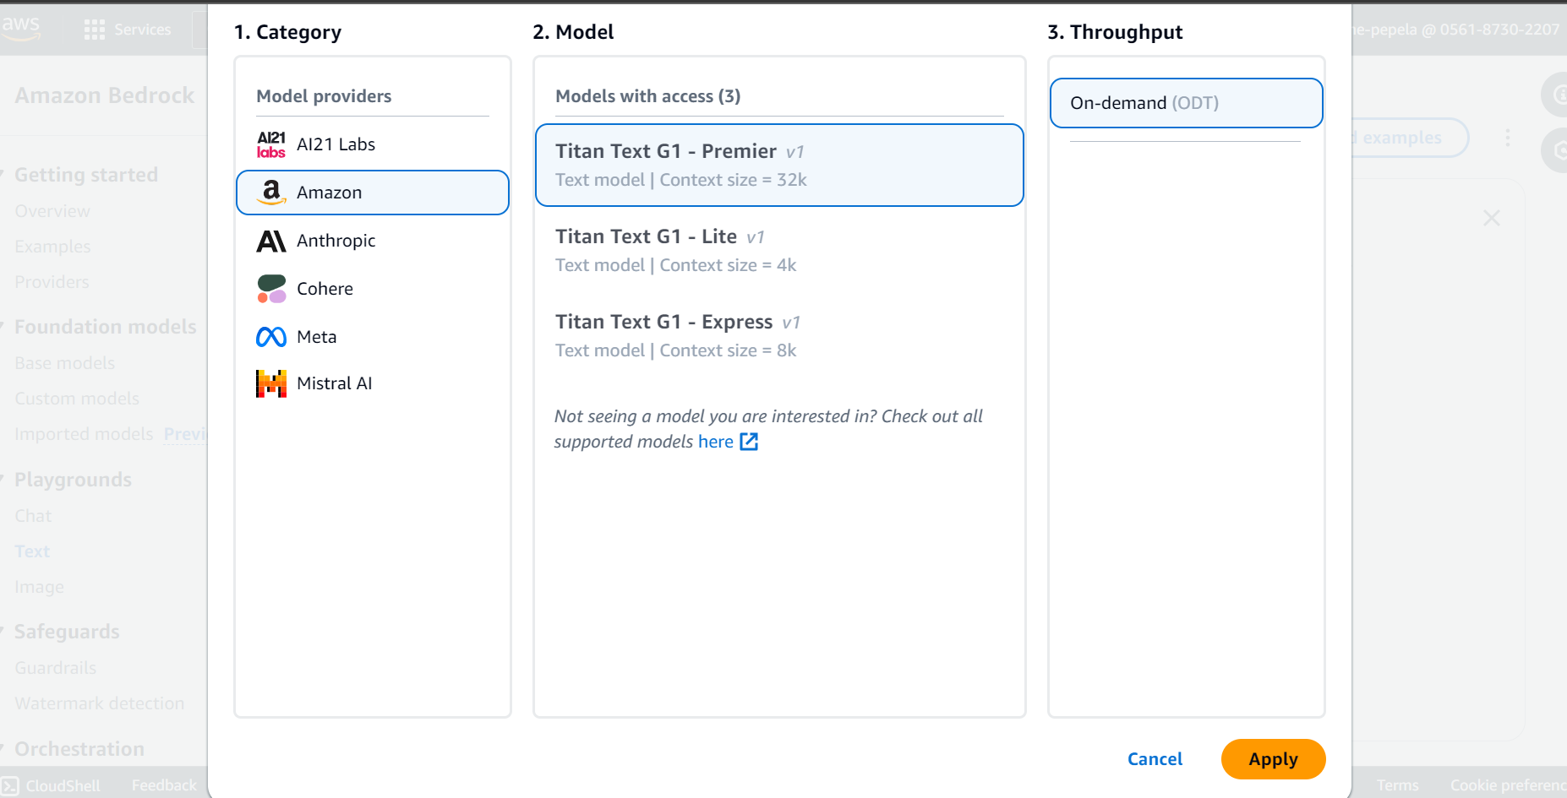1567x798 pixels.
Task: Click the external link icon beside 'here'
Action: pos(749,442)
